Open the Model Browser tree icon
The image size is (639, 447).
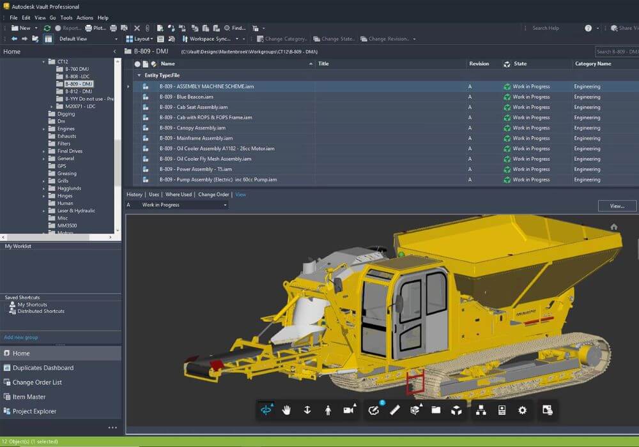(x=481, y=410)
